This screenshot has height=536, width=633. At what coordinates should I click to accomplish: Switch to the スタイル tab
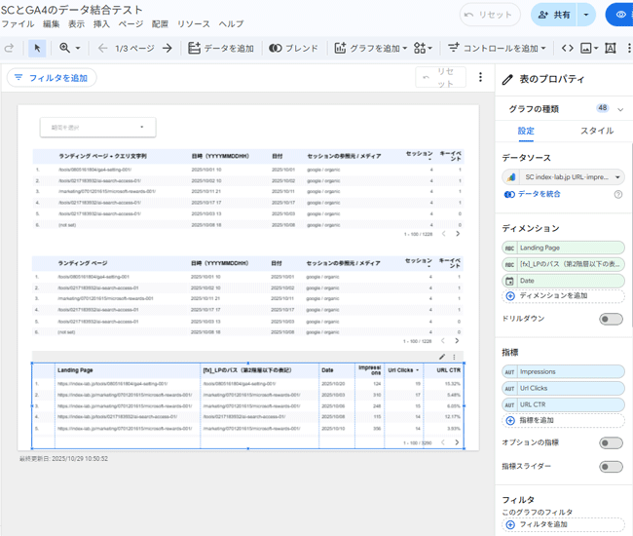pyautogui.click(x=596, y=131)
